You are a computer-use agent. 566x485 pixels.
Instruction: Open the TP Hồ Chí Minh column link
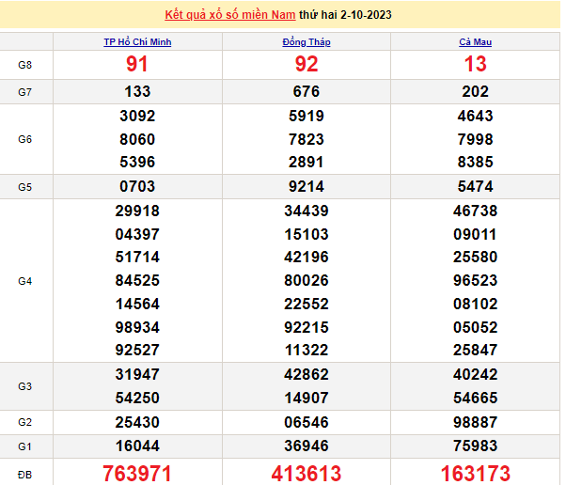coord(137,42)
